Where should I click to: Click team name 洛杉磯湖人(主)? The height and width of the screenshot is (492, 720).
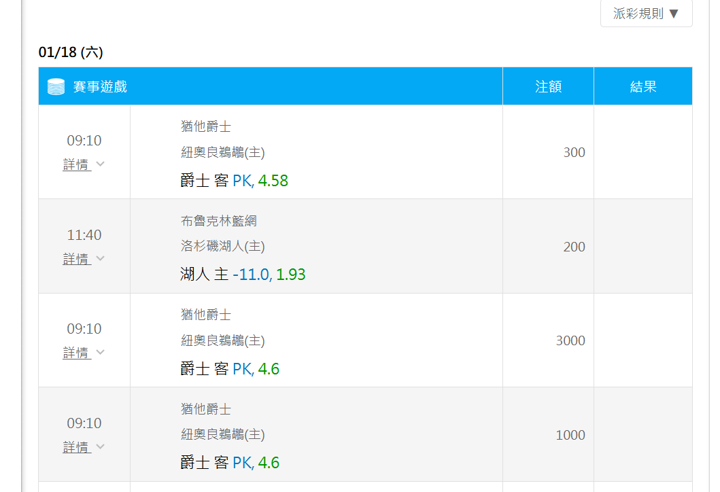[x=223, y=246]
